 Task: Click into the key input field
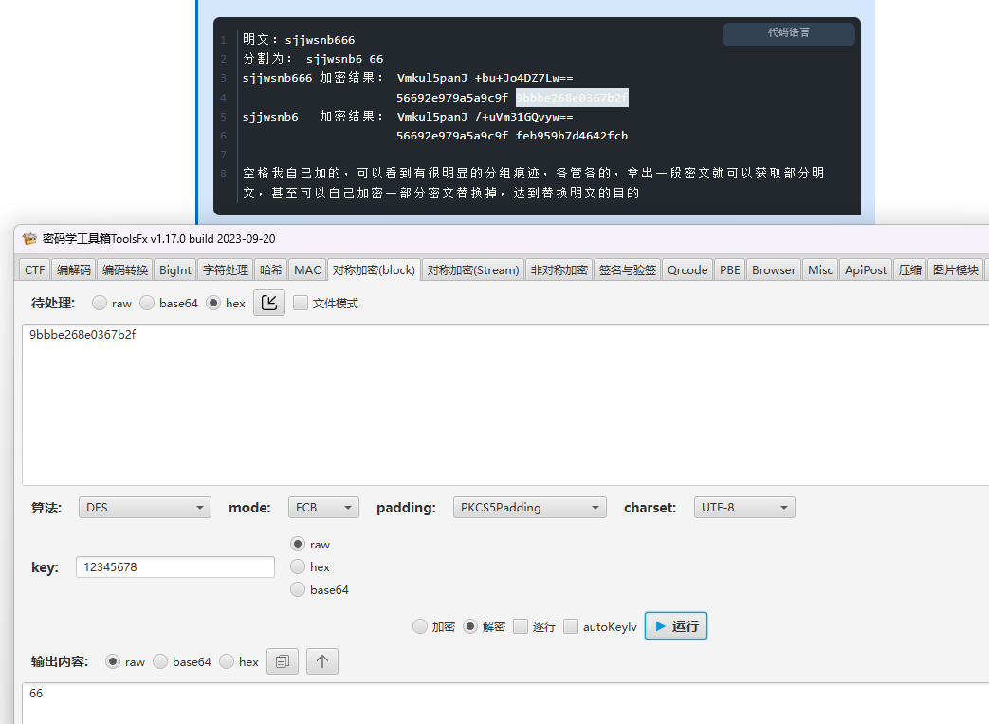[x=175, y=567]
